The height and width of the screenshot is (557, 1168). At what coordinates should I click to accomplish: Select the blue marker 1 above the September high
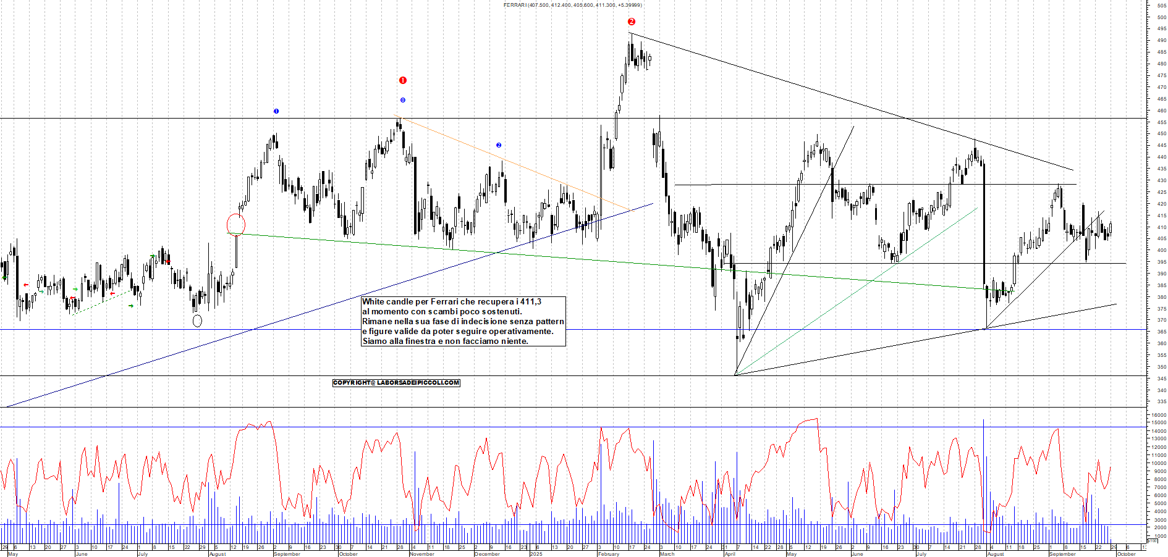[x=276, y=111]
